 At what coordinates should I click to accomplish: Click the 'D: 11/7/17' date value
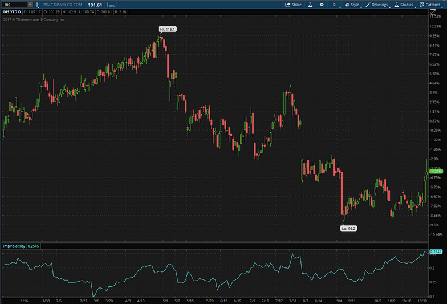tap(32, 12)
